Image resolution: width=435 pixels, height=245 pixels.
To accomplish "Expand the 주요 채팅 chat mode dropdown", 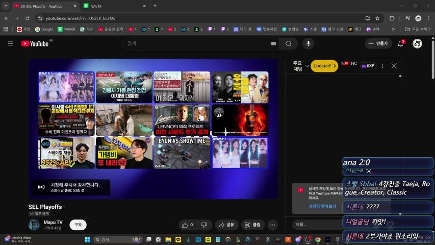I will click(x=301, y=66).
